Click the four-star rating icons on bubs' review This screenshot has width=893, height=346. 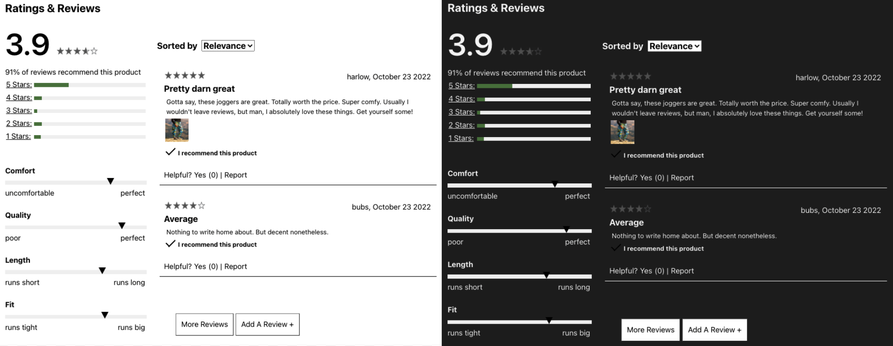(184, 206)
